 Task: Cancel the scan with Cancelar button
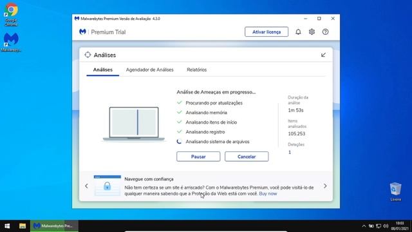pyautogui.click(x=247, y=157)
